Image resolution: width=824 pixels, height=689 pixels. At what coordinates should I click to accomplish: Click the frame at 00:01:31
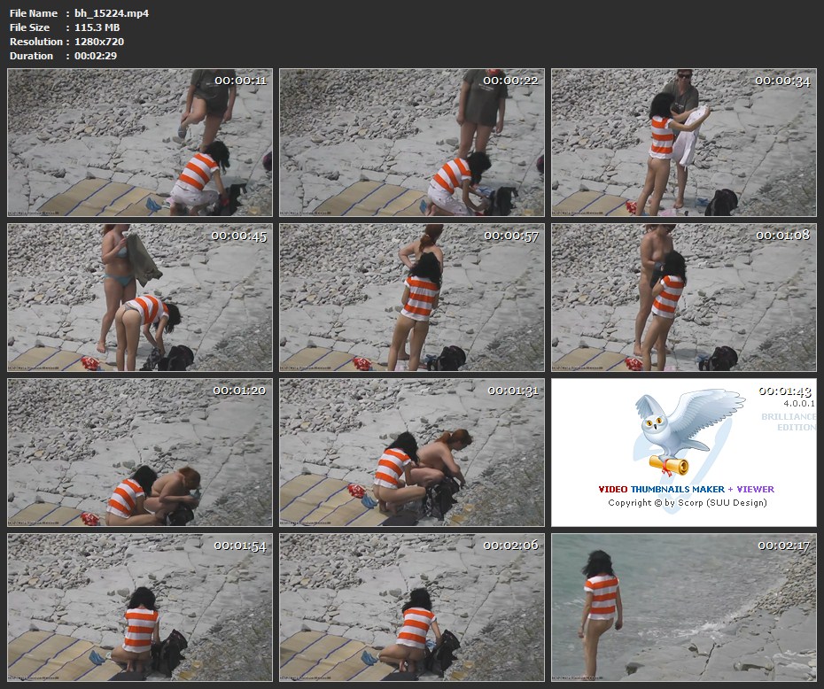412,453
